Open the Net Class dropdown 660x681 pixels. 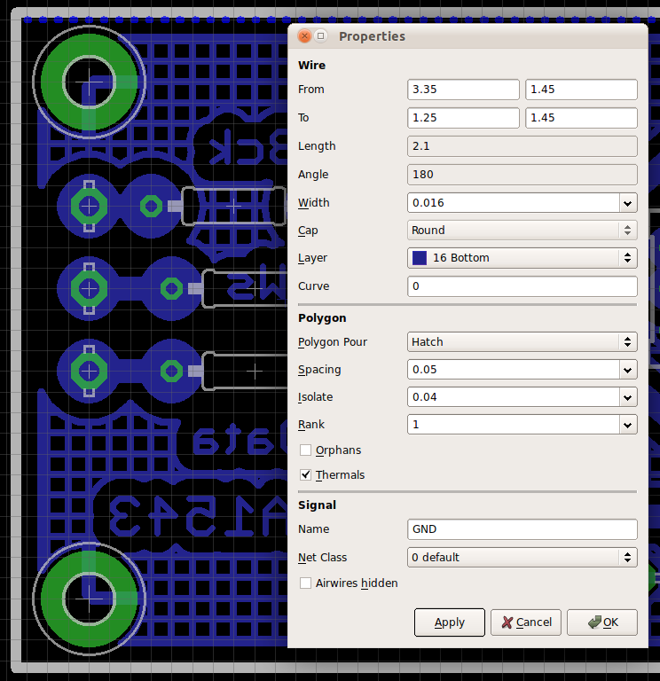pyautogui.click(x=522, y=557)
